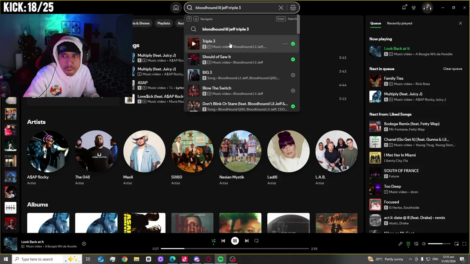Open Connect to a device icon
Image resolution: width=470 pixels, height=264 pixels.
pos(416,244)
